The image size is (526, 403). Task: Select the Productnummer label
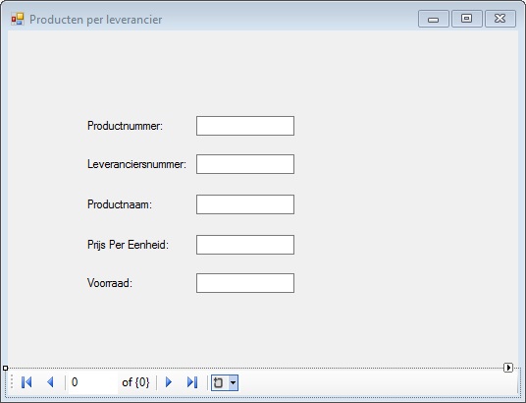(126, 126)
